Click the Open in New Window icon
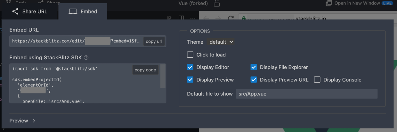The image size is (397, 132). [329, 3]
